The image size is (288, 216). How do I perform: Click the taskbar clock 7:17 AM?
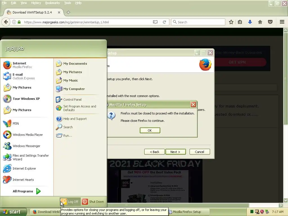click(x=278, y=212)
